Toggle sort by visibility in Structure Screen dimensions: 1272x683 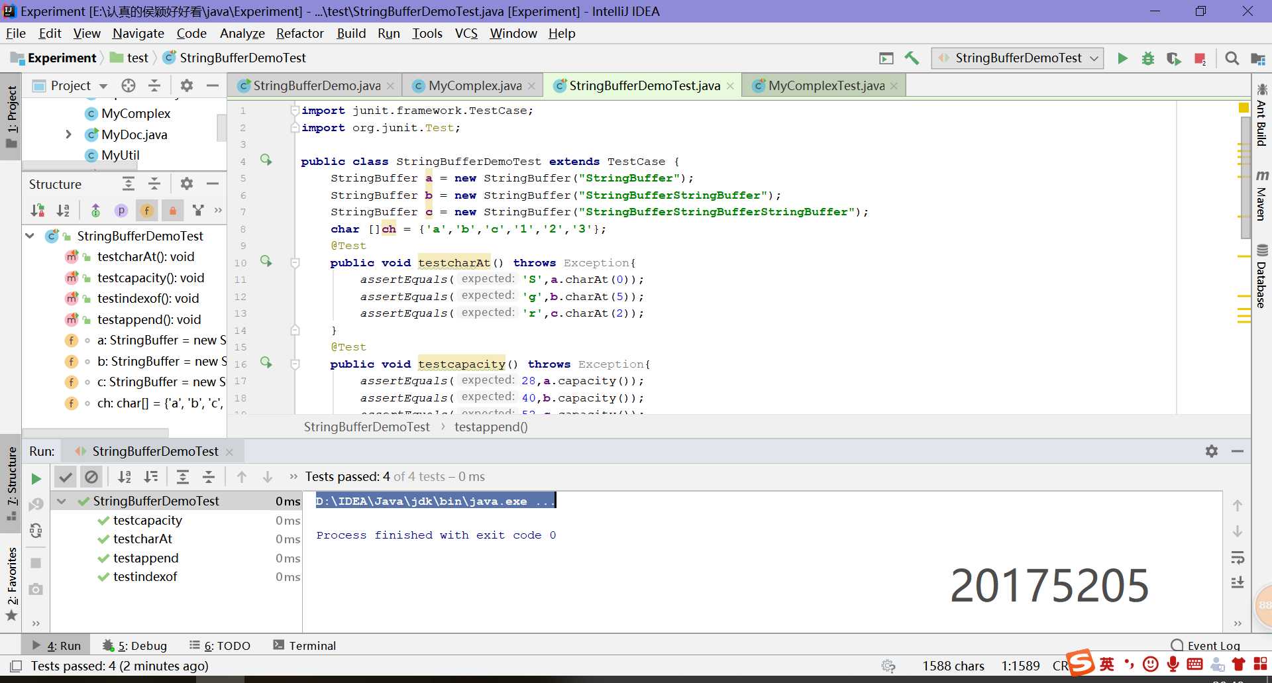(38, 211)
